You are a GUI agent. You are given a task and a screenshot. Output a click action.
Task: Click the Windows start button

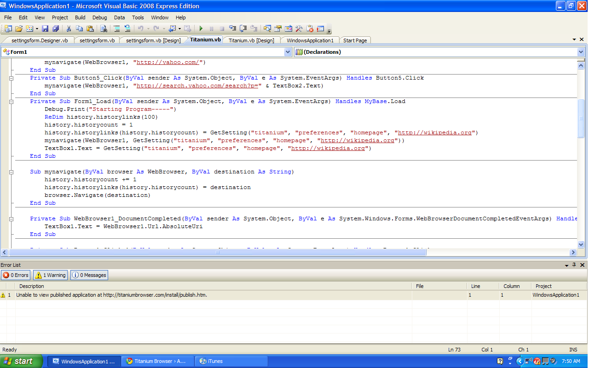22,361
